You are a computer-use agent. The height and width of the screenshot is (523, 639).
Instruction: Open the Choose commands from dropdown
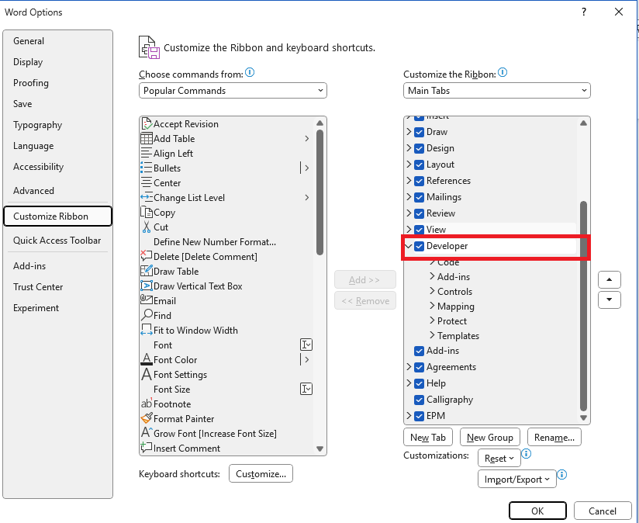pos(233,91)
